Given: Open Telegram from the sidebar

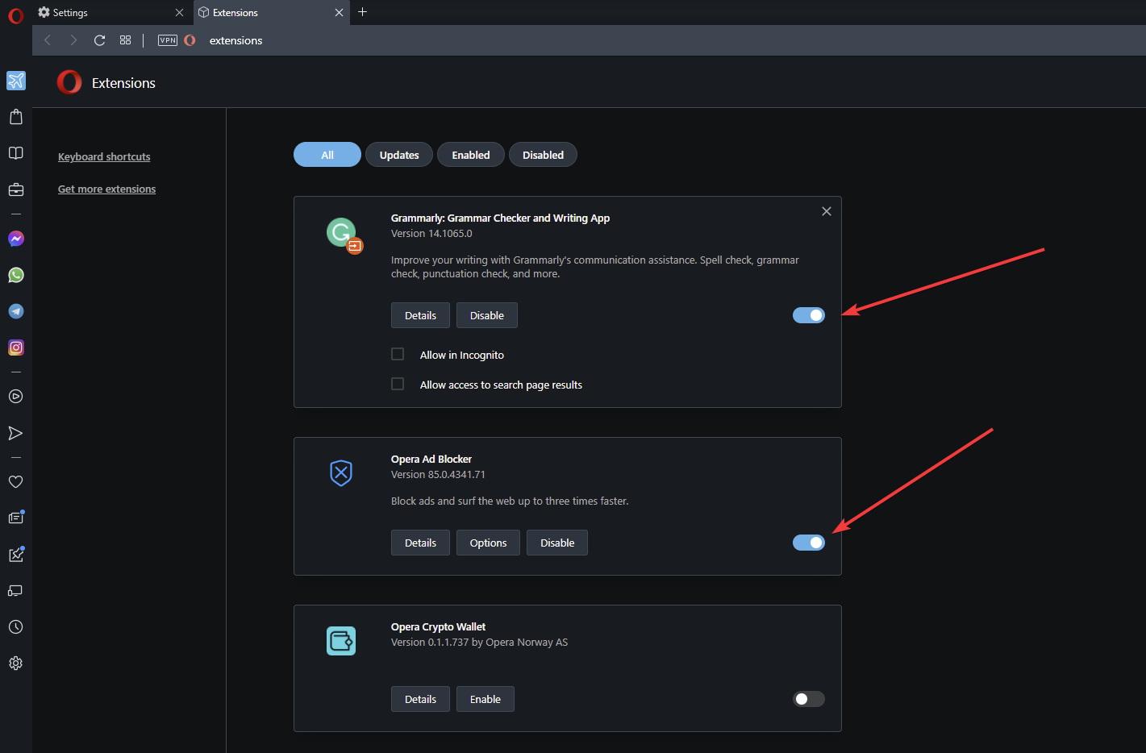Looking at the screenshot, I should point(16,311).
